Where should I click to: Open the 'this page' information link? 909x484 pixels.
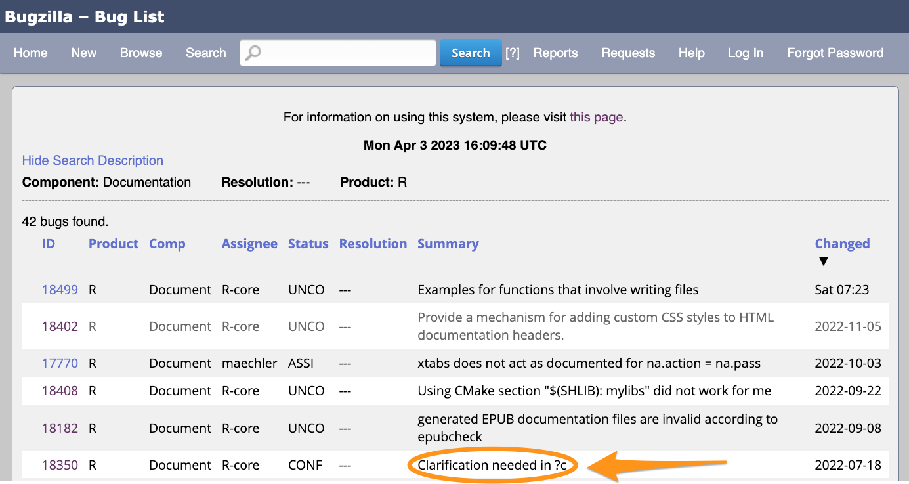tap(596, 118)
